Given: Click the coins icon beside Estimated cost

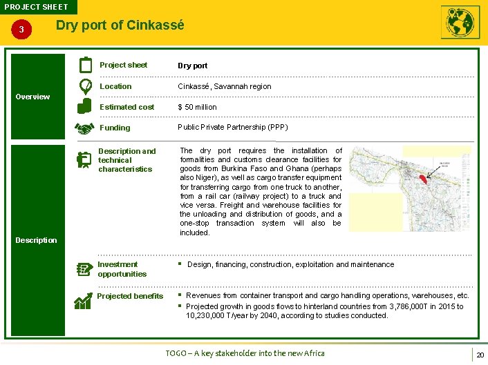Looking at the screenshot, I should point(84,106).
